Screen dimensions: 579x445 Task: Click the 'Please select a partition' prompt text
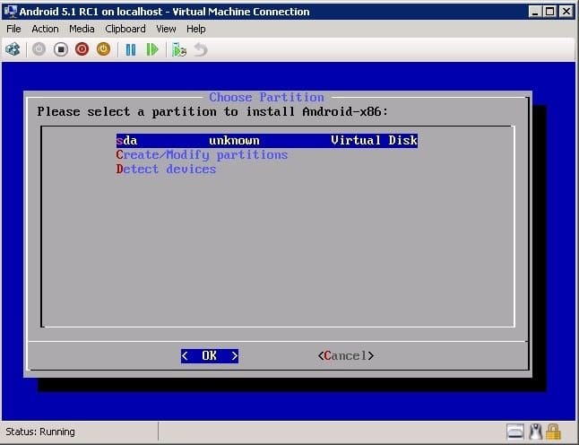(x=212, y=111)
